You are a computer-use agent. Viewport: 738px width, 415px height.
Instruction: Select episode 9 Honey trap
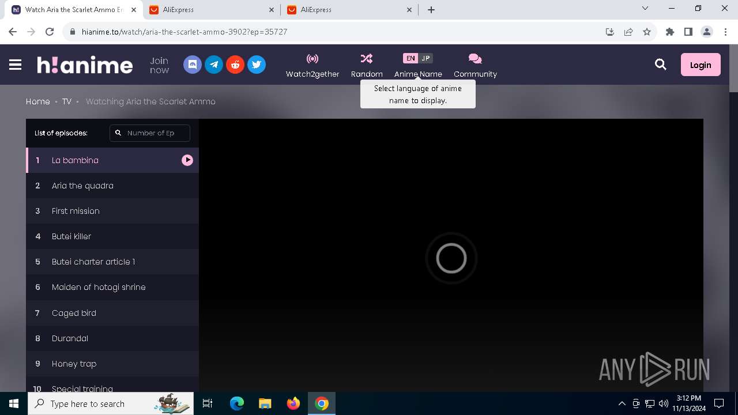pos(112,364)
